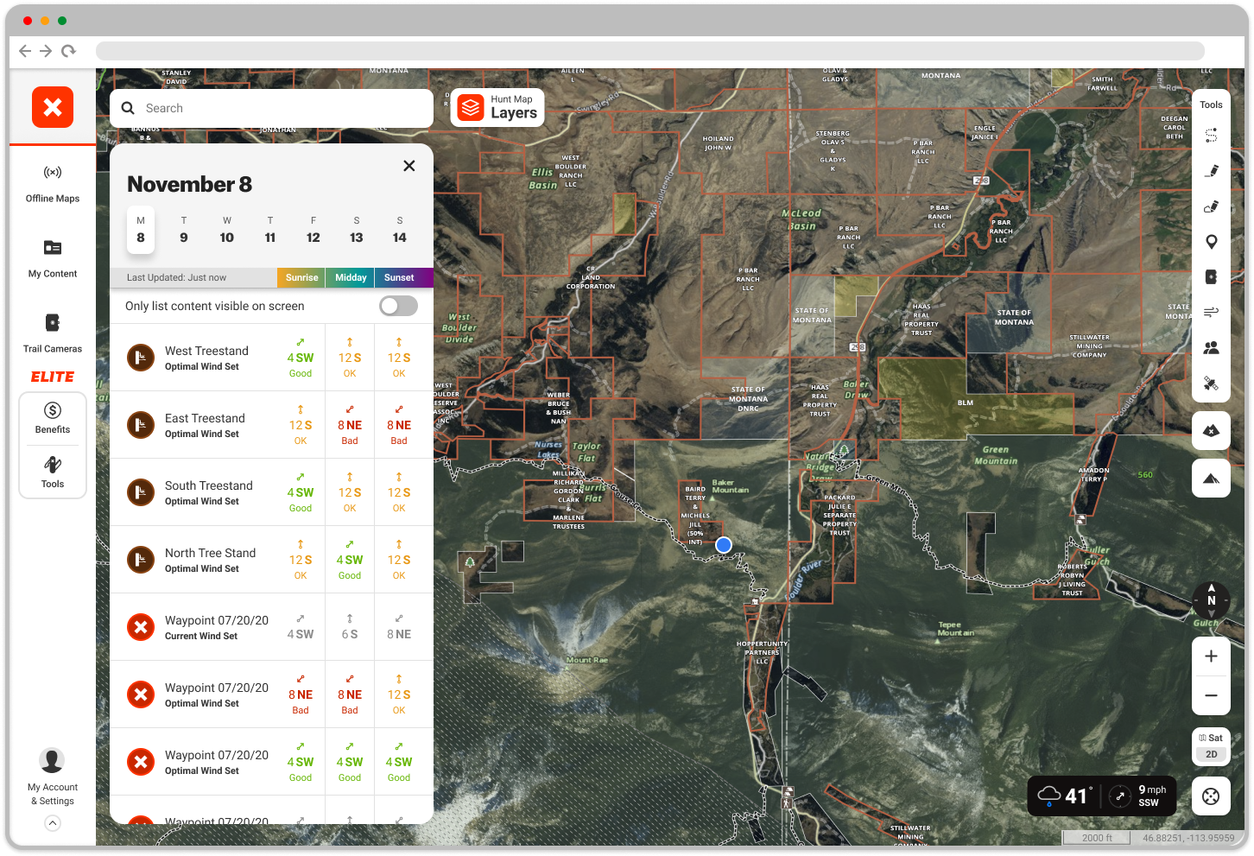Select the satellite tracking tool
This screenshot has width=1254, height=856.
click(1212, 383)
